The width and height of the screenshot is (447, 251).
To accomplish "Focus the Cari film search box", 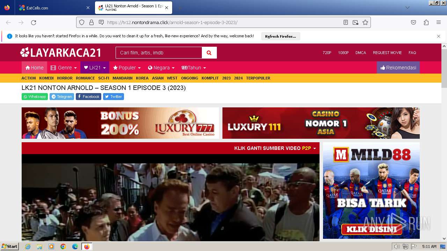I will pyautogui.click(x=159, y=53).
